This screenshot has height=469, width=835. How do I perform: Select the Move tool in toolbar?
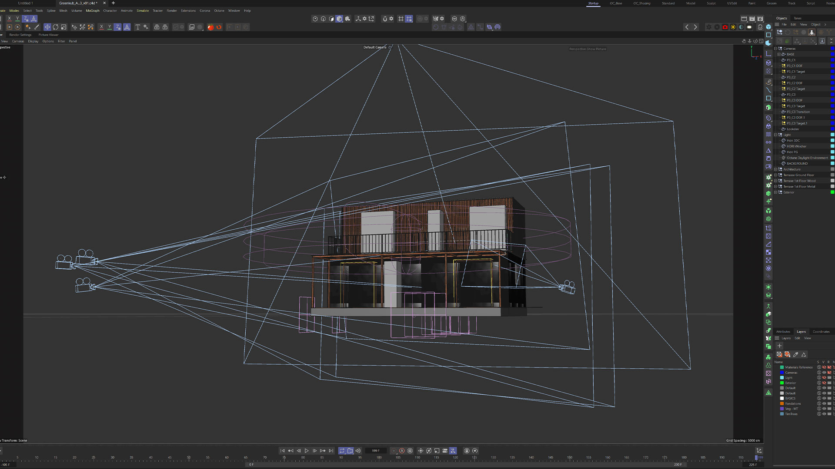47,27
